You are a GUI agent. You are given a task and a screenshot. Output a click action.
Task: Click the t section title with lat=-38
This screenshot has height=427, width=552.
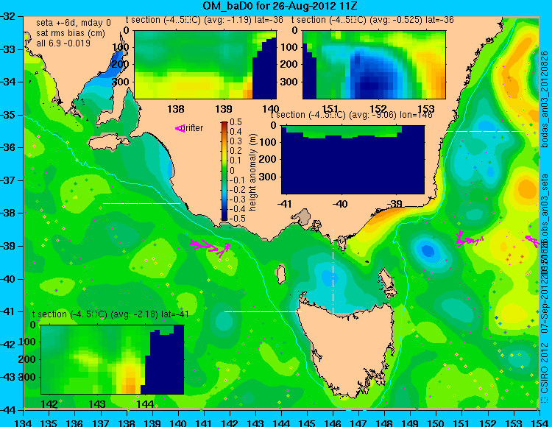click(205, 20)
